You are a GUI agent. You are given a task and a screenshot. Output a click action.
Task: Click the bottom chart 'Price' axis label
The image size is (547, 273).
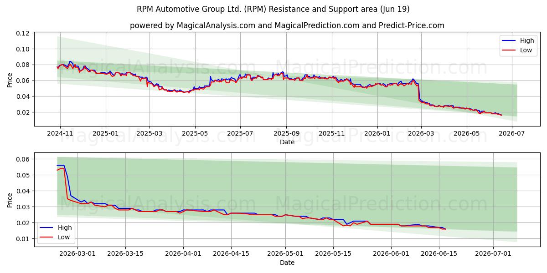coord(10,200)
